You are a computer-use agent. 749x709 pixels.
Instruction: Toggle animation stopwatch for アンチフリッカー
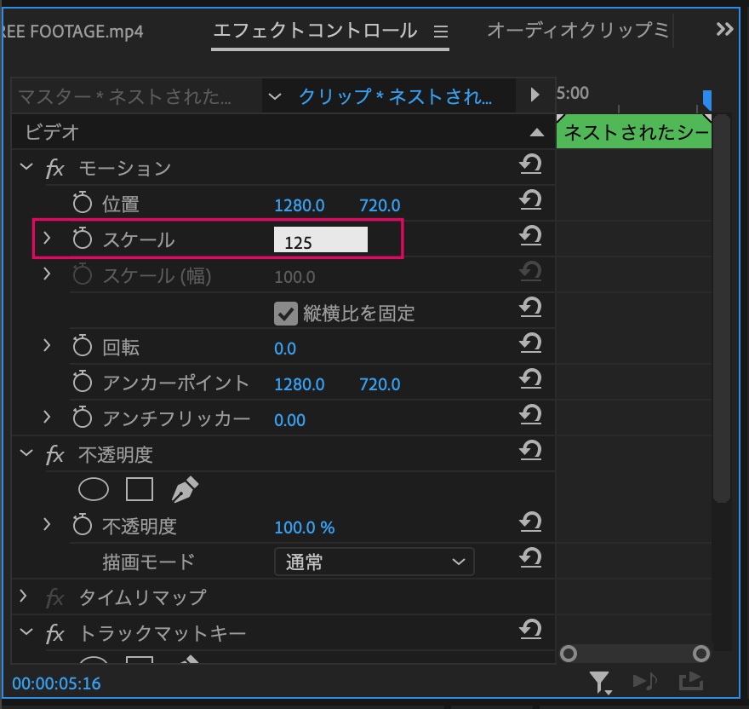coord(83,418)
